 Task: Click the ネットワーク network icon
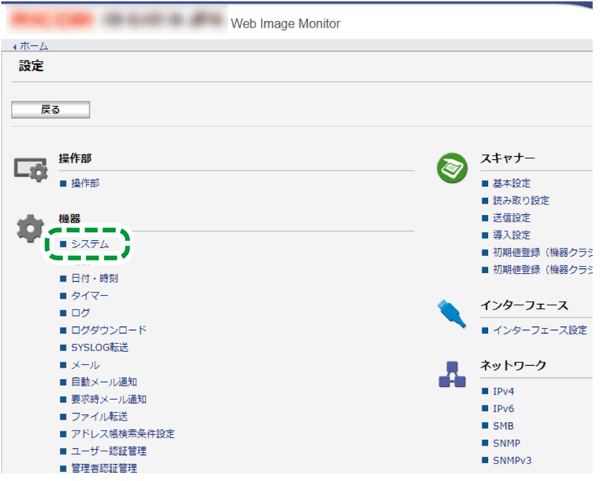pyautogui.click(x=452, y=374)
